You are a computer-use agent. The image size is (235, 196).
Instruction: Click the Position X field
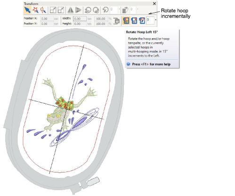47,19
